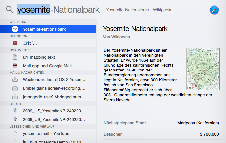Click the Mariposa (Kalifornien) value
The height and width of the screenshot is (143, 226).
click(198, 123)
